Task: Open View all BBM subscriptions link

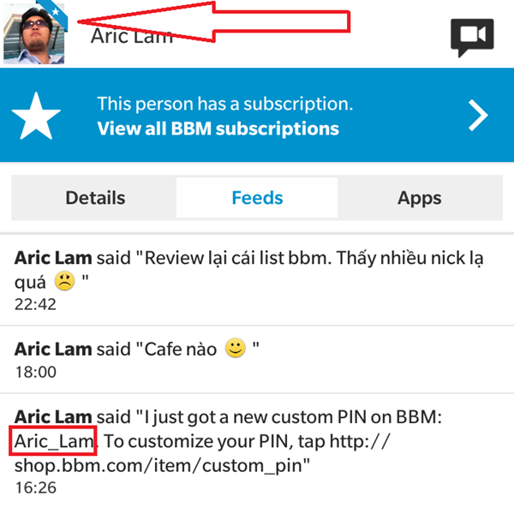Action: pyautogui.click(x=218, y=128)
